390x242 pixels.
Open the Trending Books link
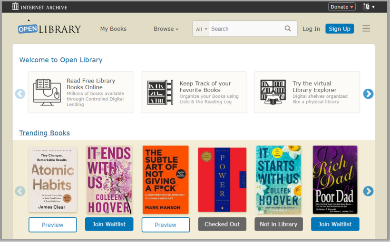44,133
